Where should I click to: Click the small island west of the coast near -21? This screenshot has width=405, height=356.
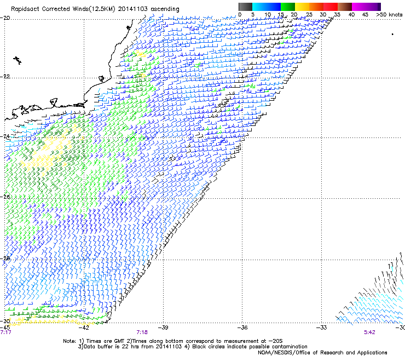(x=18, y=60)
